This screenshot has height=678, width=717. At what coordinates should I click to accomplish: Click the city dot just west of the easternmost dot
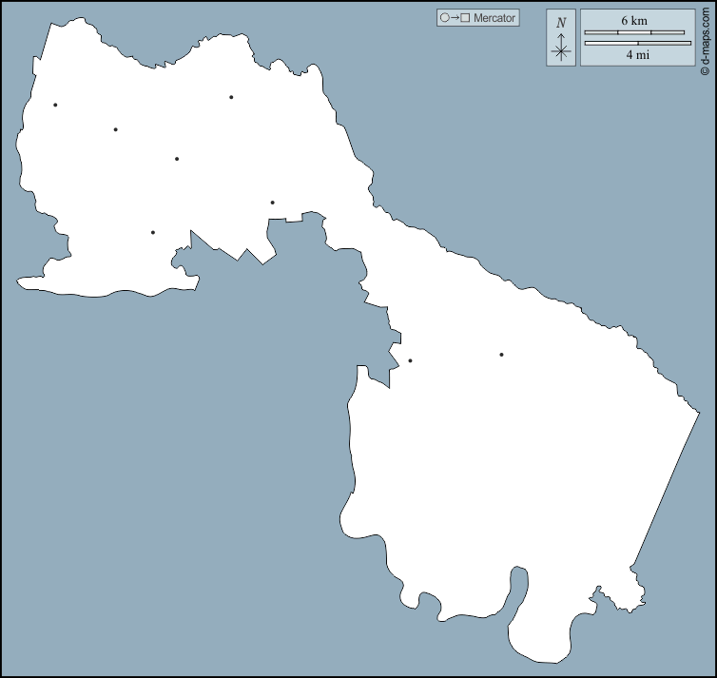(x=410, y=360)
